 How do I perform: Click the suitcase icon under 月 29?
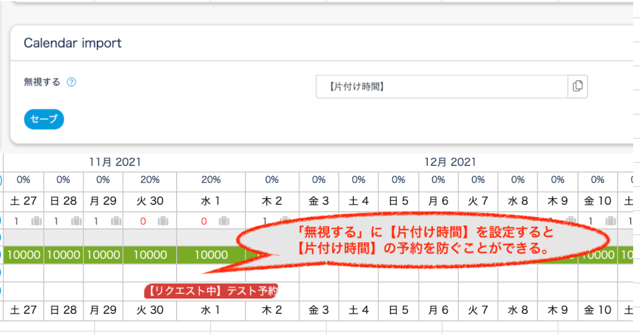click(x=116, y=221)
